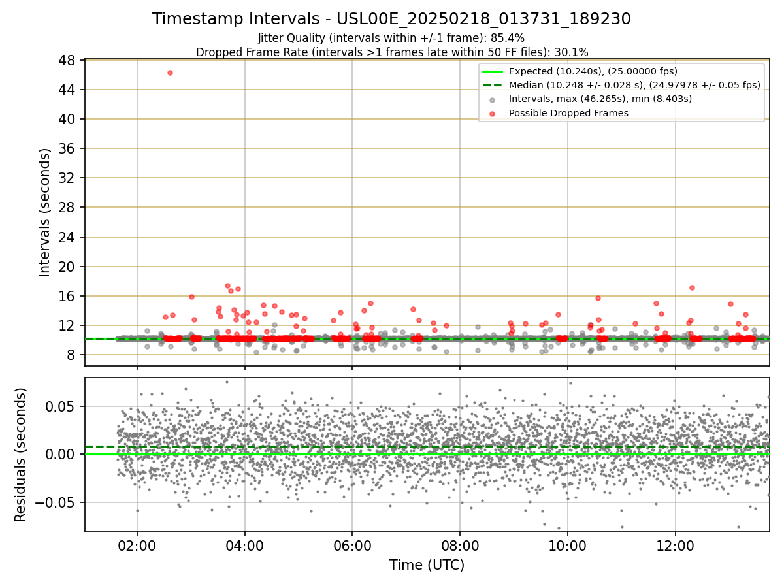This screenshot has height=588, width=784.
Task: Click the x-axis tick label "08:00"
Action: [x=460, y=545]
